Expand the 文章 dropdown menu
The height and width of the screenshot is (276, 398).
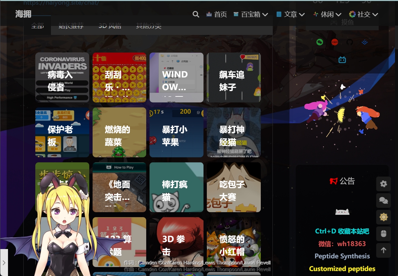coord(290,14)
